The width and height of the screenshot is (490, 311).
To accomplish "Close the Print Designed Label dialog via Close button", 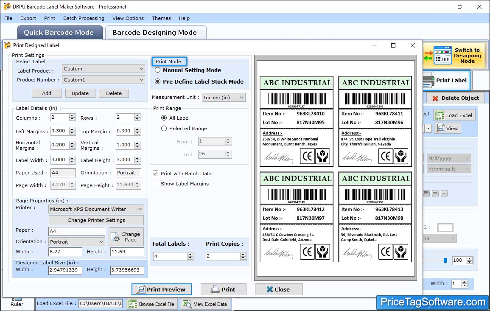I will [279, 289].
